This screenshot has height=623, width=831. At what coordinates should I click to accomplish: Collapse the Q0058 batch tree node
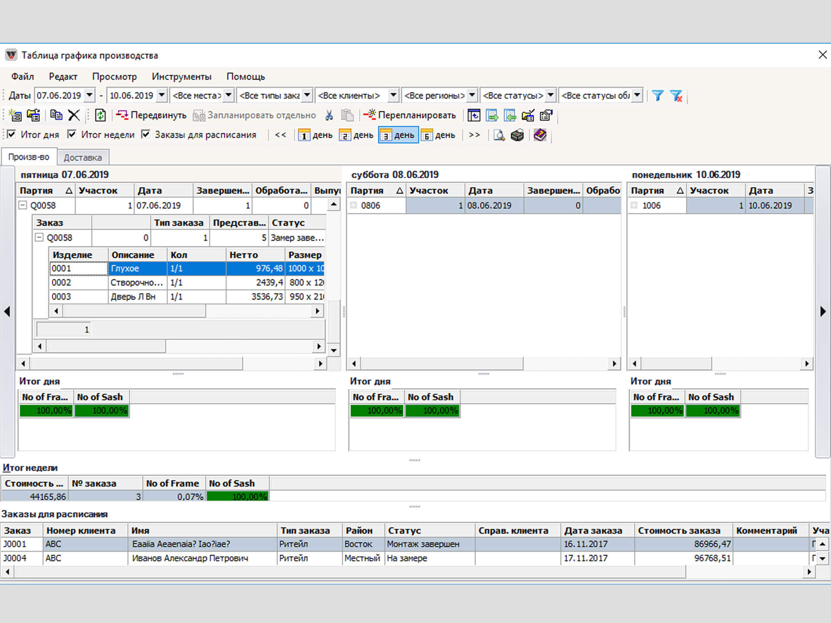pos(23,206)
